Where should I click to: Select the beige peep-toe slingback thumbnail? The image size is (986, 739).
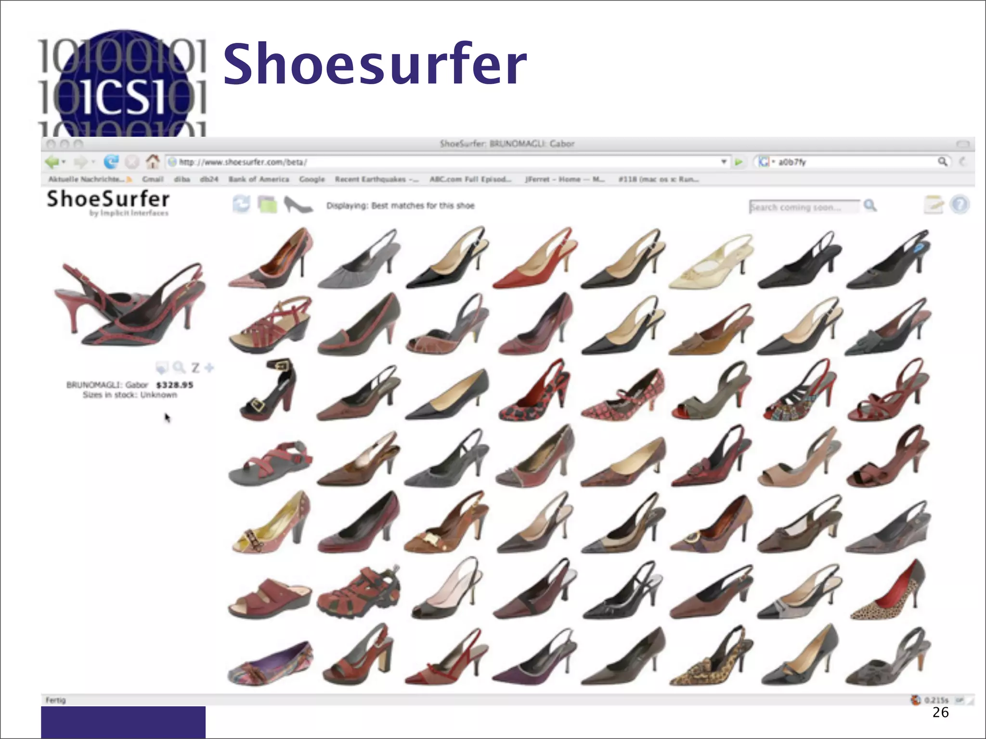point(799,458)
